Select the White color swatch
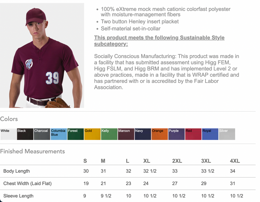The width and height of the screenshot is (260, 202). tap(8, 134)
